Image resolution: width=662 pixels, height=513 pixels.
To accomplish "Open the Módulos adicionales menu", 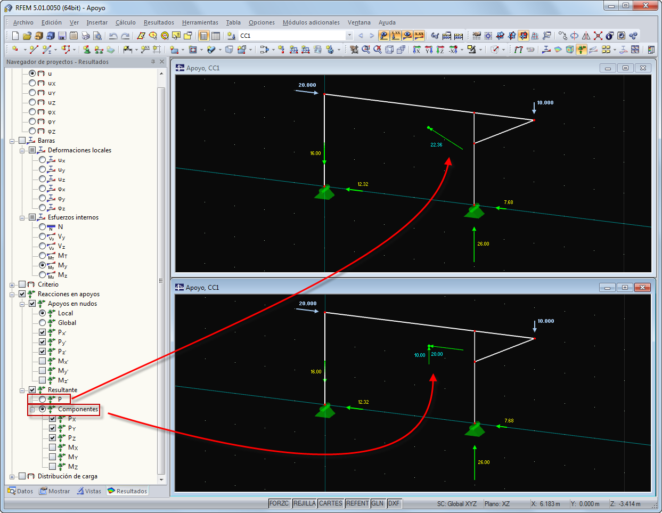I will [x=311, y=22].
